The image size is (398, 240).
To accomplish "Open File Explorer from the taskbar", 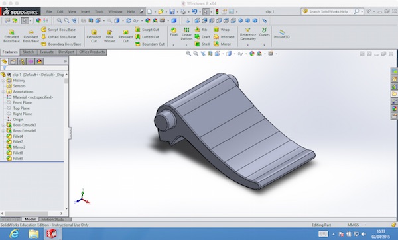I will click(33, 233).
